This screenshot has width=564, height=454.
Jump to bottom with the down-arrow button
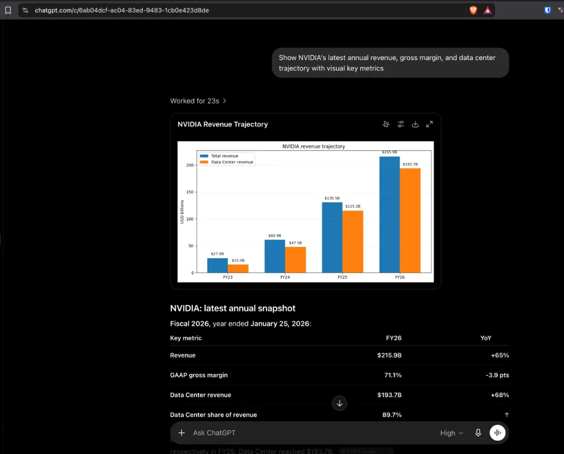(339, 403)
